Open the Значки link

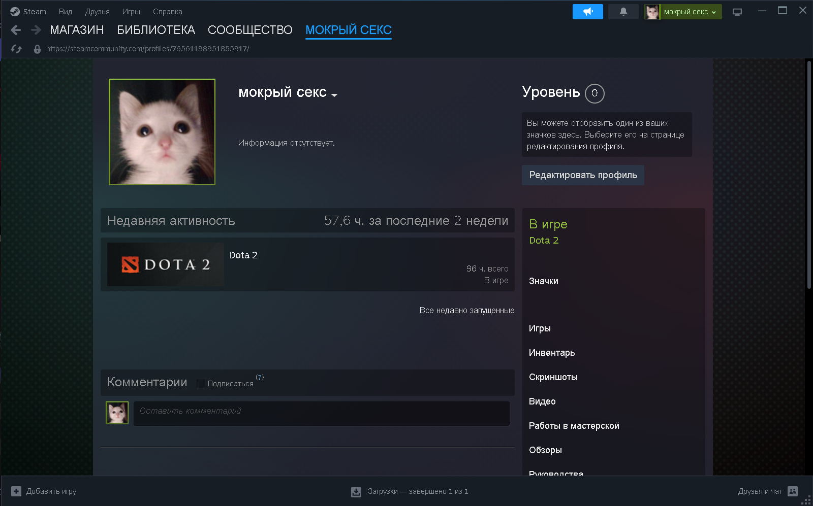click(544, 281)
